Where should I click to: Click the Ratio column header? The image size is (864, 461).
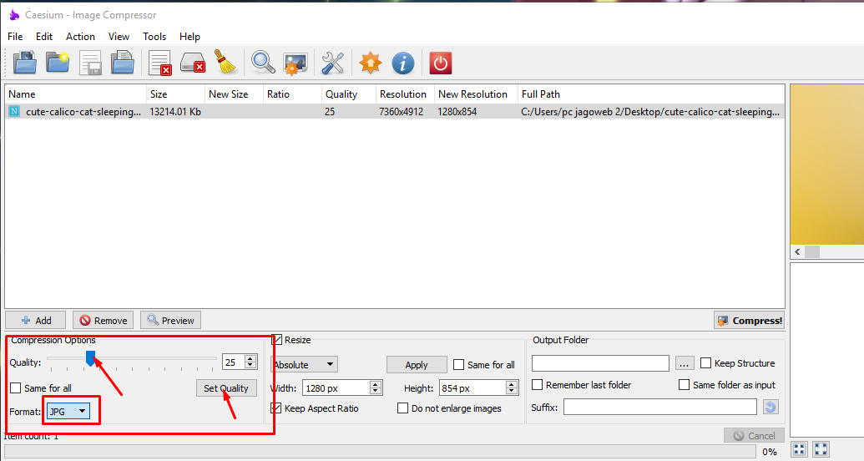(293, 94)
